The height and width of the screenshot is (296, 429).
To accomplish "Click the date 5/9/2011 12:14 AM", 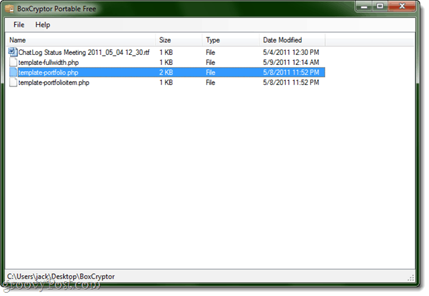I will pyautogui.click(x=291, y=62).
